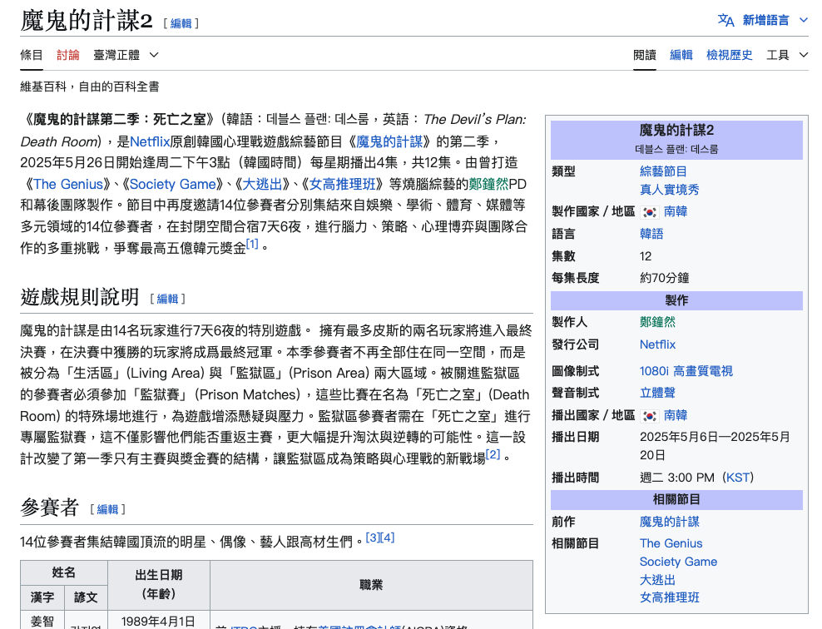Image resolution: width=822 pixels, height=629 pixels.
Task: Open 真人實境秀 genre link in infobox
Action: coord(670,190)
